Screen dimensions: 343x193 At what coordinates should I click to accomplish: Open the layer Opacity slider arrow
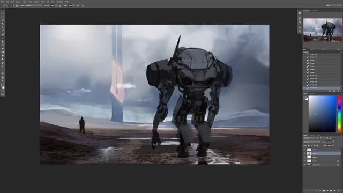pyautogui.click(x=333, y=142)
